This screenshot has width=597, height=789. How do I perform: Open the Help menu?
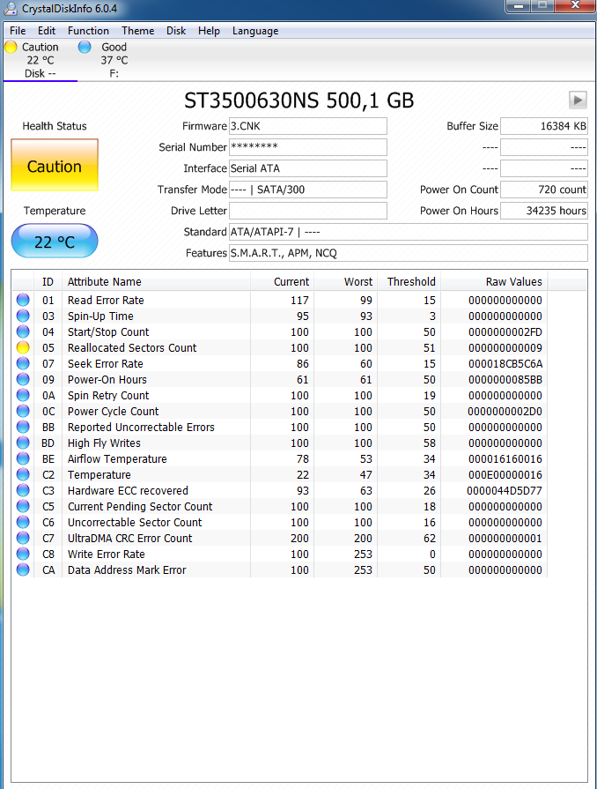click(x=209, y=31)
